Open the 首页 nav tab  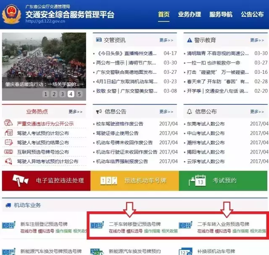click(x=164, y=14)
